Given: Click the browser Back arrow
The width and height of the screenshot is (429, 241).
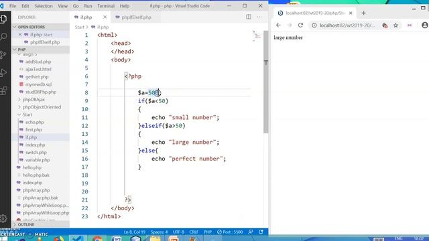Looking at the screenshot, I should pyautogui.click(x=278, y=25).
